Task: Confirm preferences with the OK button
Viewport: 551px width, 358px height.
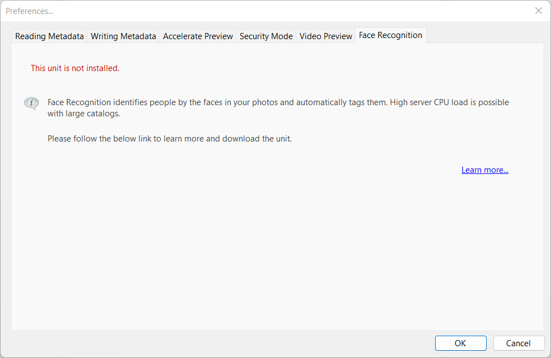Action: coord(460,343)
